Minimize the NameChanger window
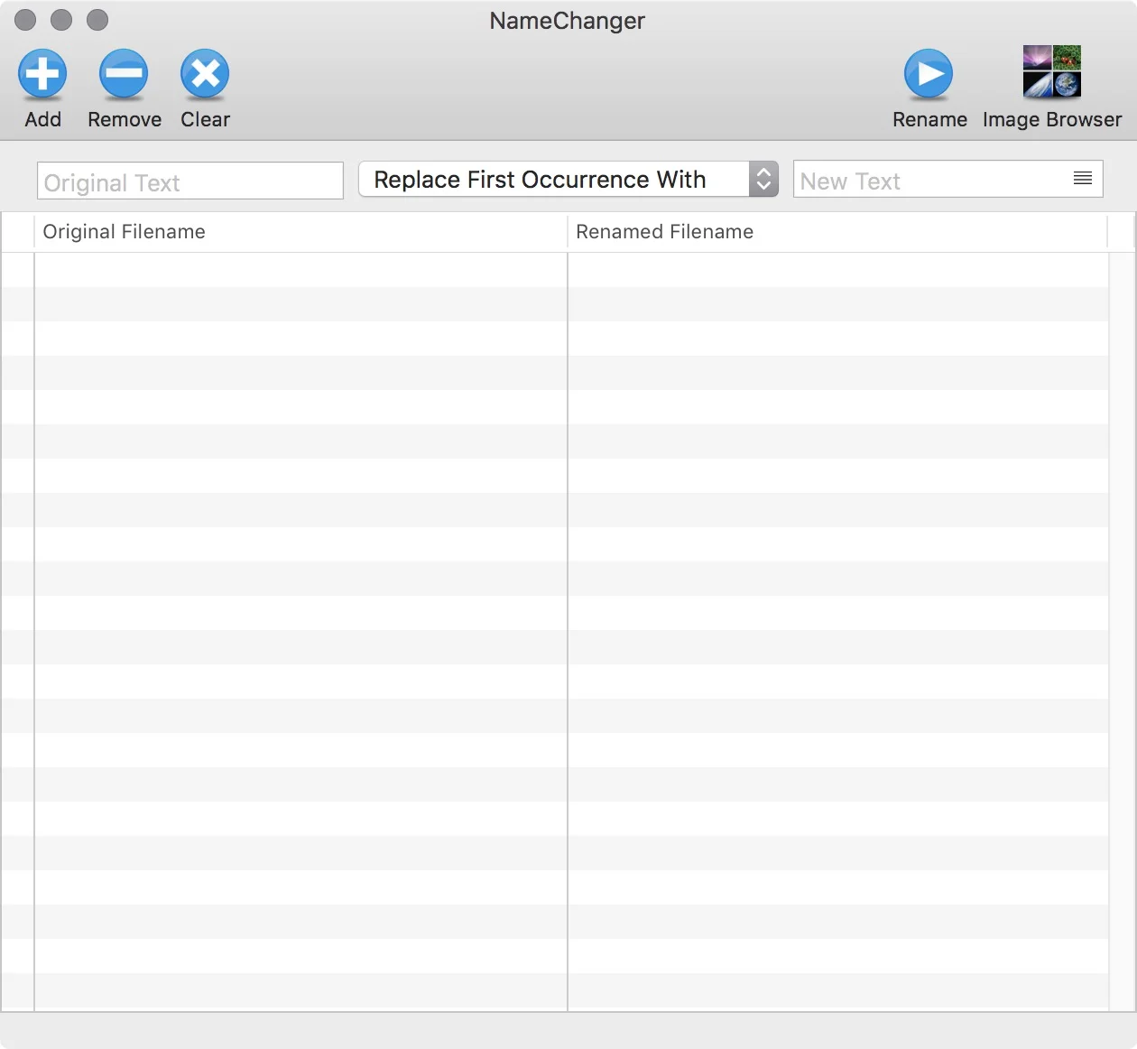This screenshot has height=1049, width=1137. [61, 20]
